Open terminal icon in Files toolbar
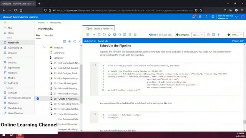This screenshot has width=246, height=138. 64,41
